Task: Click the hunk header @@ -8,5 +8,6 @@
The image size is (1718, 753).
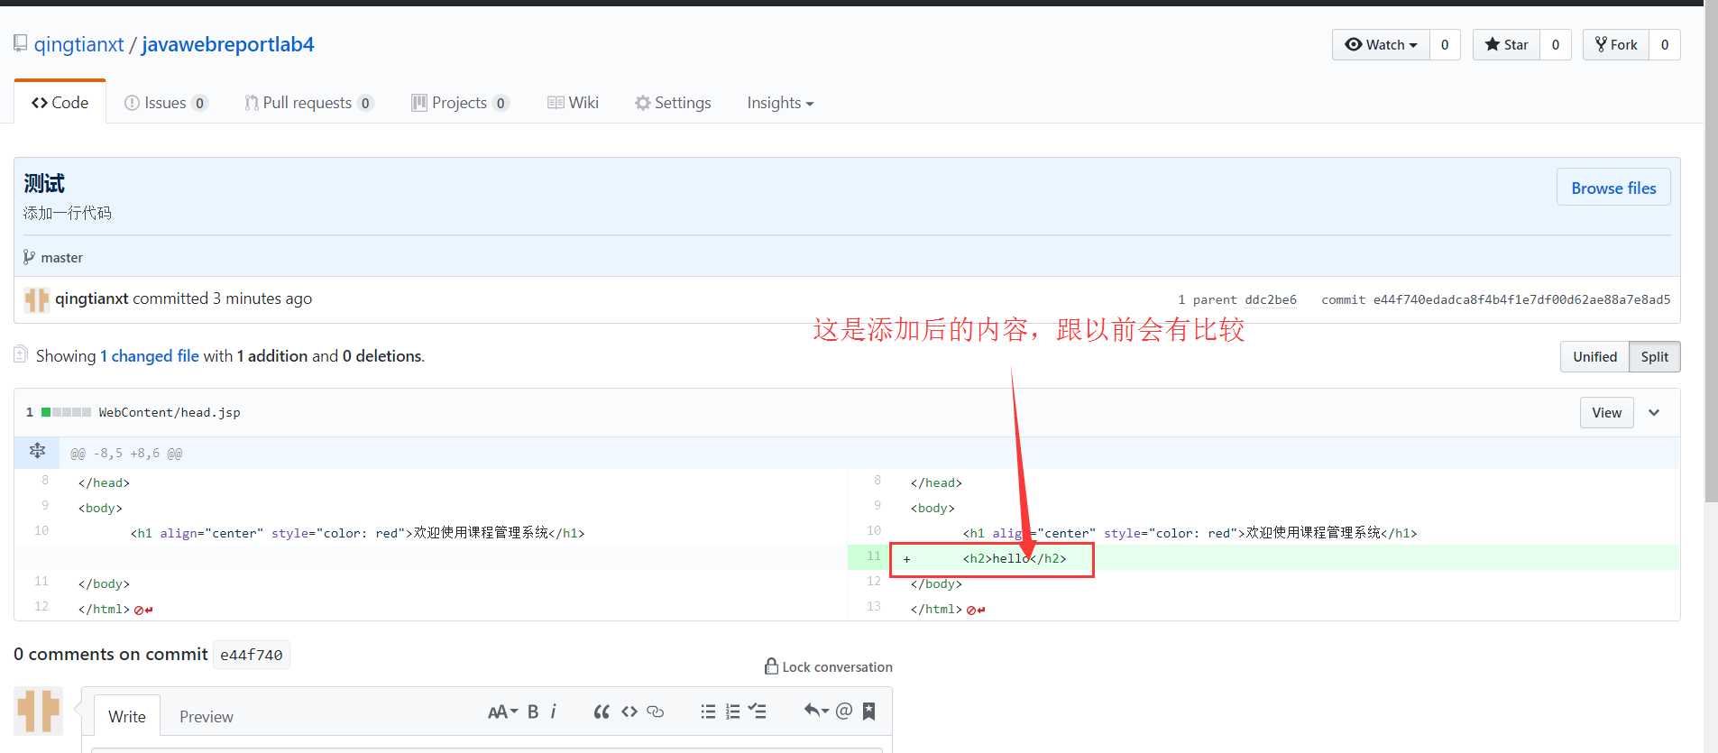Action: pos(126,454)
